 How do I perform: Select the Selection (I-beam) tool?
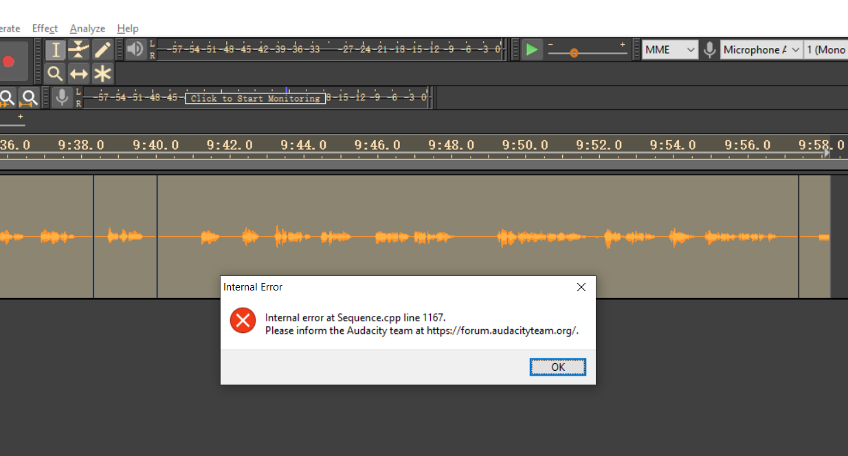(x=56, y=50)
